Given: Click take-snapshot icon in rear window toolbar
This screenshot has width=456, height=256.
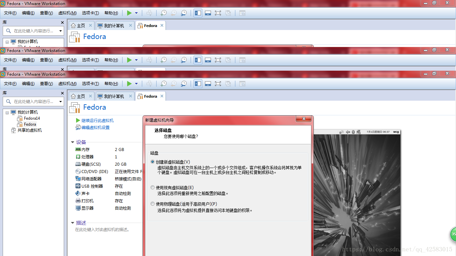Looking at the screenshot, I should 164,13.
